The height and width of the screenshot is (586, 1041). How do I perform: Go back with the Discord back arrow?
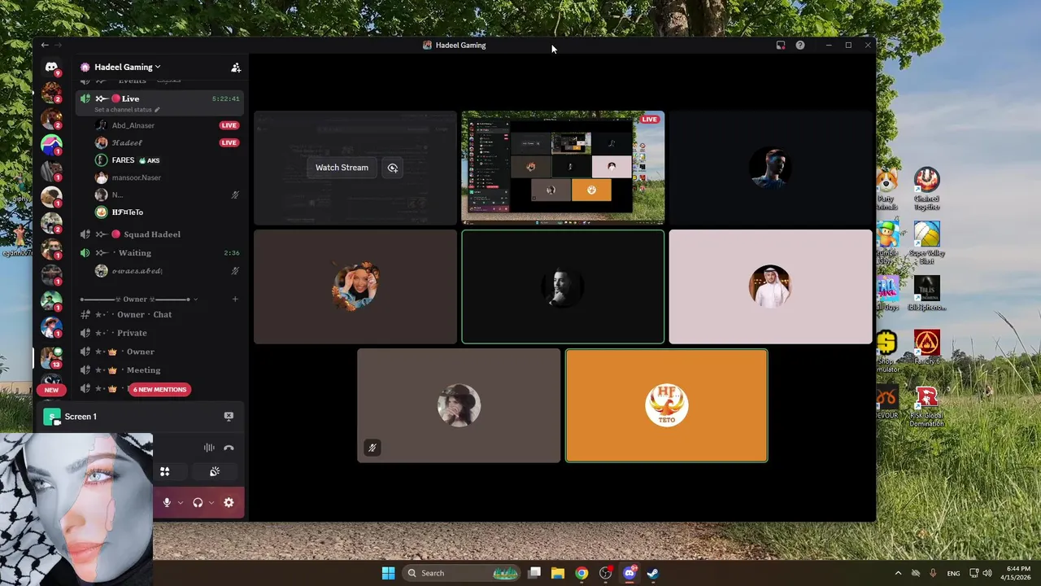(x=45, y=45)
